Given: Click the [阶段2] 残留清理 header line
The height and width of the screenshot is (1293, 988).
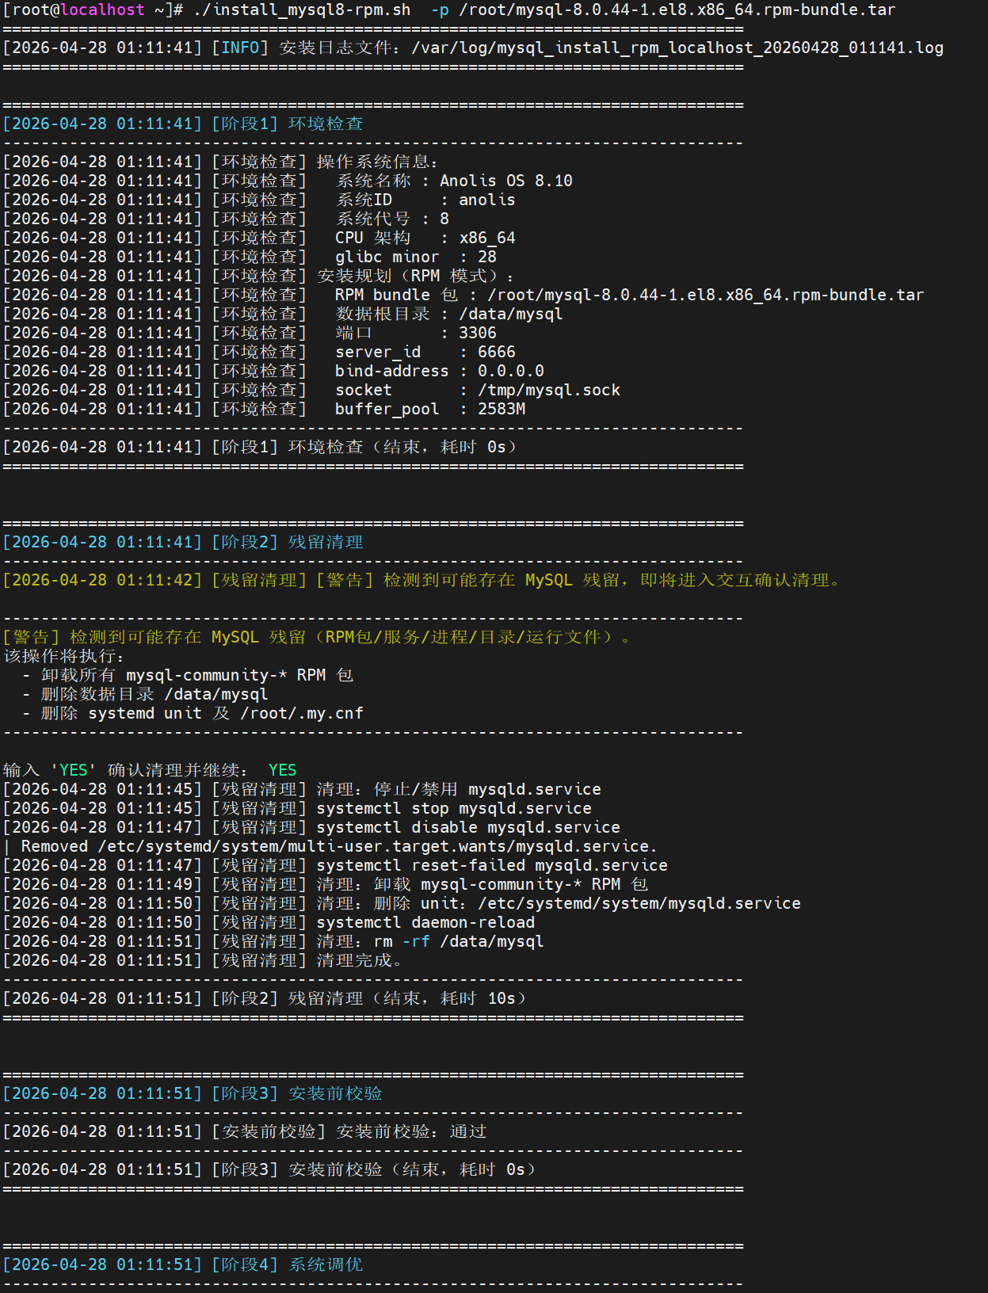Looking at the screenshot, I should pyautogui.click(x=183, y=542).
